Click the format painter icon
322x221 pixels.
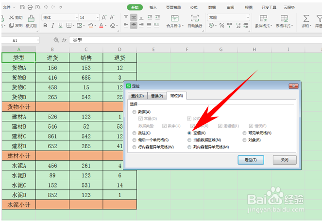31,18
